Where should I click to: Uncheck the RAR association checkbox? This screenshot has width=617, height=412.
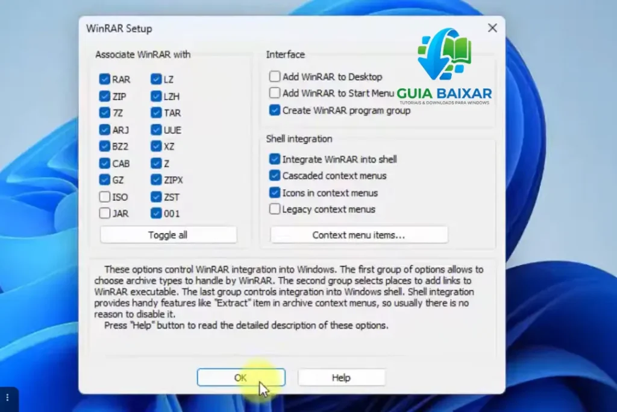(105, 79)
